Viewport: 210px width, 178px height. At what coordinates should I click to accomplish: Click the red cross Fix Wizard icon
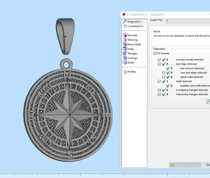click(124, 14)
